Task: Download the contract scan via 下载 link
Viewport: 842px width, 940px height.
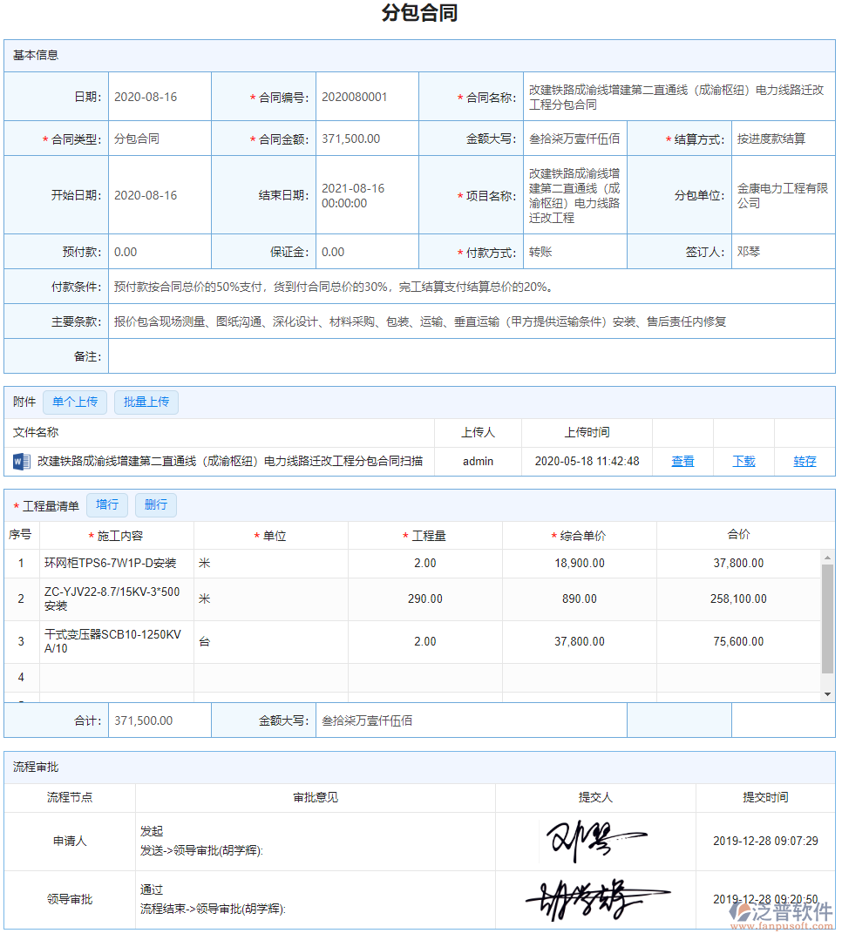Action: click(744, 461)
